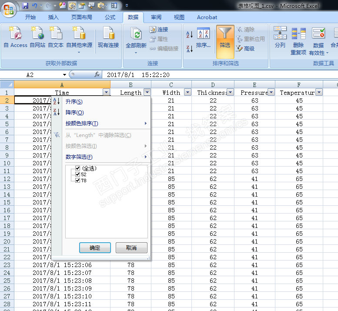Select column F header
The image size is (338, 311).
click(299, 85)
